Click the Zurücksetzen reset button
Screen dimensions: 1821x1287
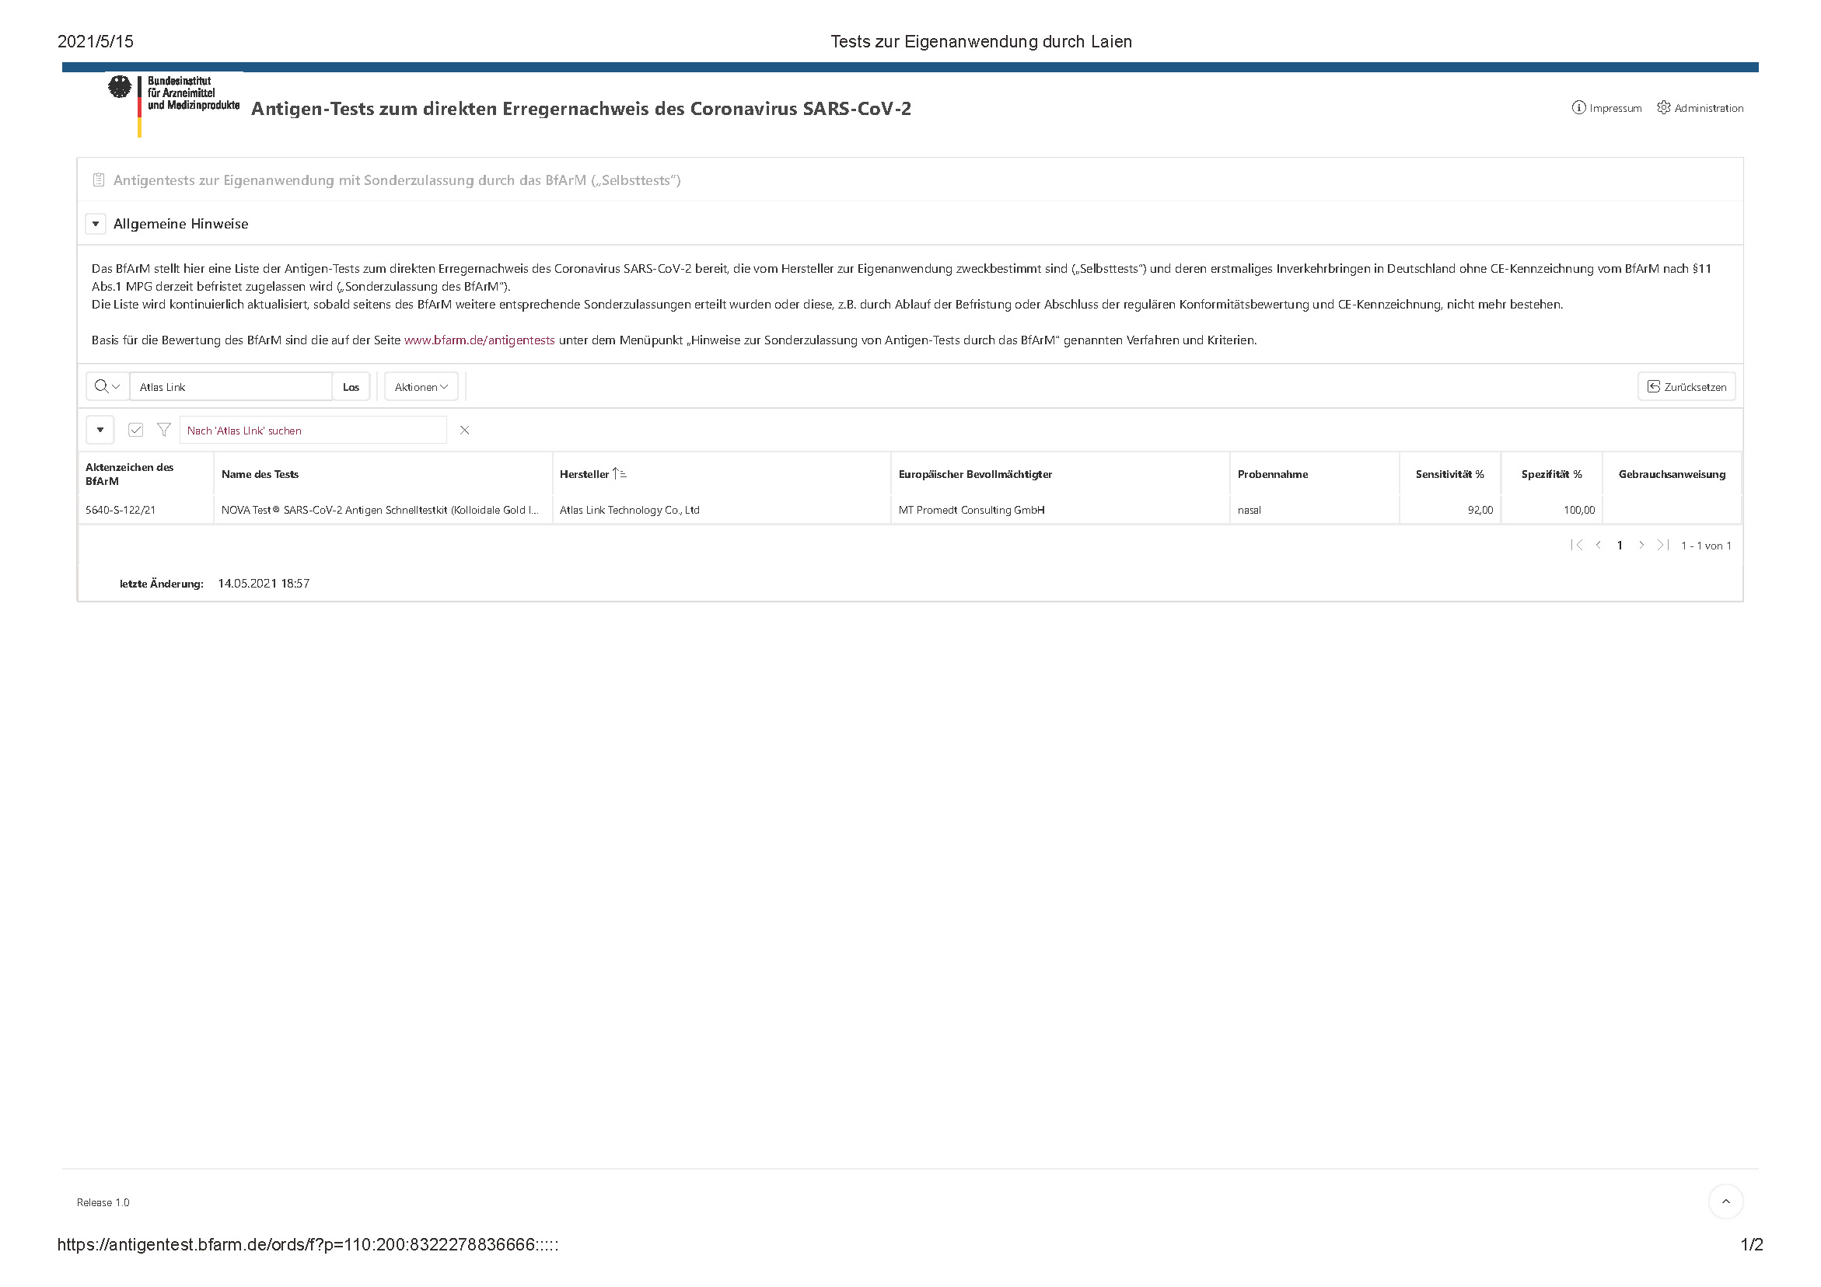coord(1687,386)
